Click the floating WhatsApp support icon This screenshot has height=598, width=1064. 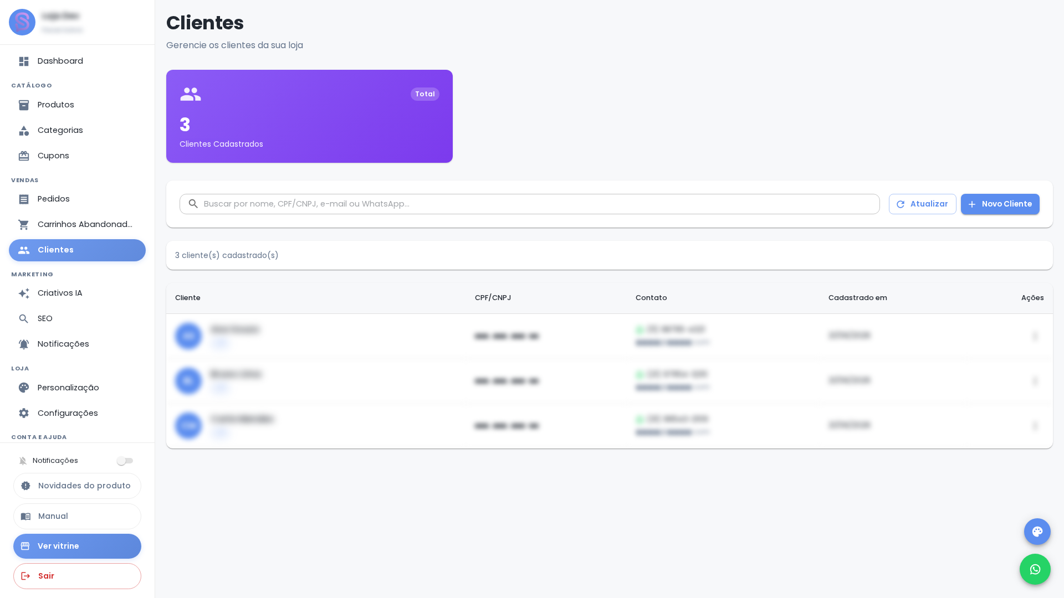pos(1035,570)
